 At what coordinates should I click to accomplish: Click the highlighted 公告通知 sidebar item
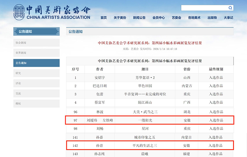tap(37, 63)
